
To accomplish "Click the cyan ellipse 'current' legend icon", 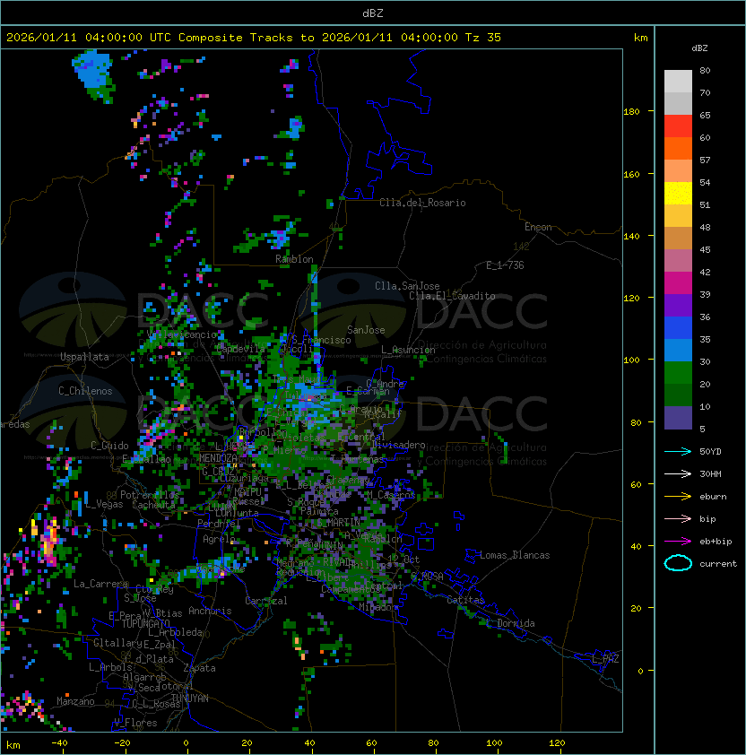I will pyautogui.click(x=678, y=563).
